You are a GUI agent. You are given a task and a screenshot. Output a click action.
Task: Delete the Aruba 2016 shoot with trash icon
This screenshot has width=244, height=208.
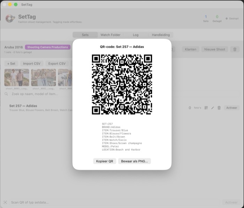(235, 49)
